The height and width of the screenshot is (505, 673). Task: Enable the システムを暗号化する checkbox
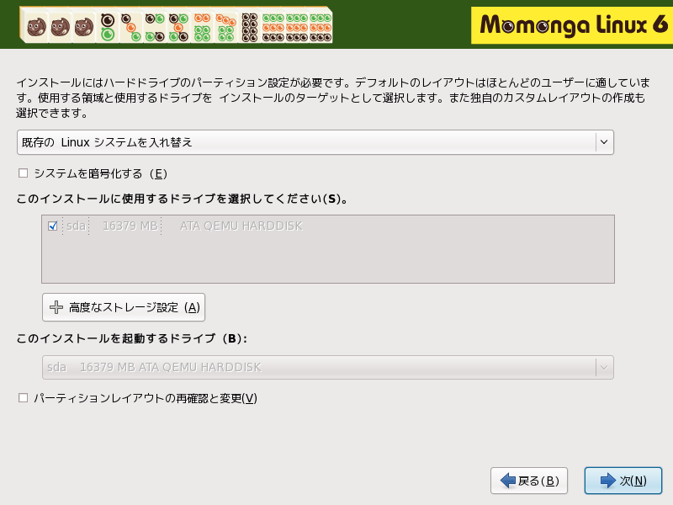click(24, 173)
